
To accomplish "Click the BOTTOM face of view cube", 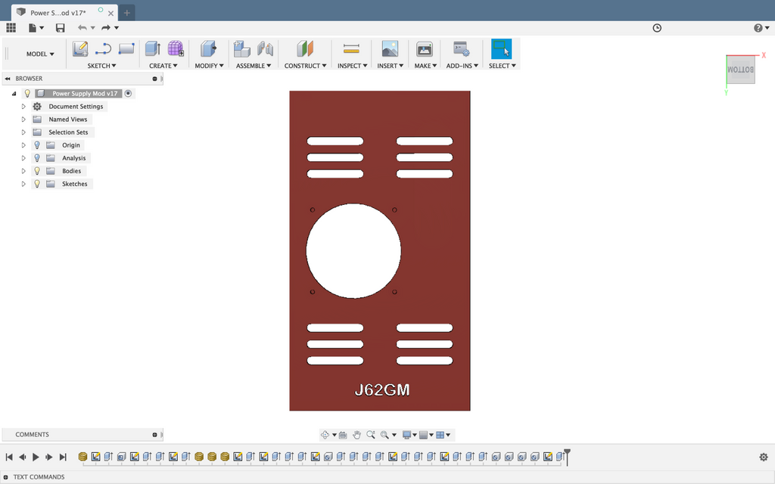I will coord(740,70).
